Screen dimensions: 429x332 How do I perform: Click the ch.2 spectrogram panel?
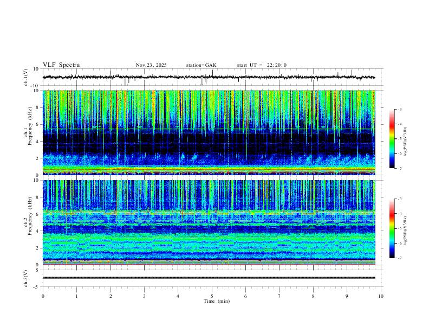point(209,222)
